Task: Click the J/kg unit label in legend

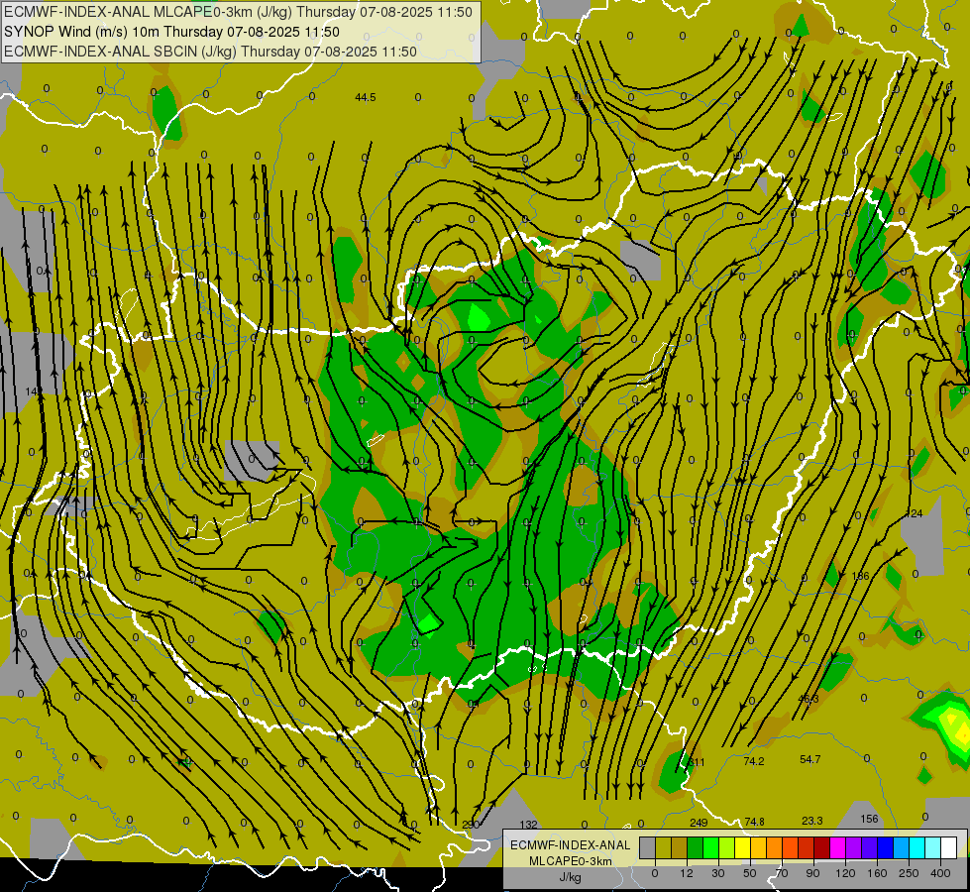Action: [x=570, y=877]
